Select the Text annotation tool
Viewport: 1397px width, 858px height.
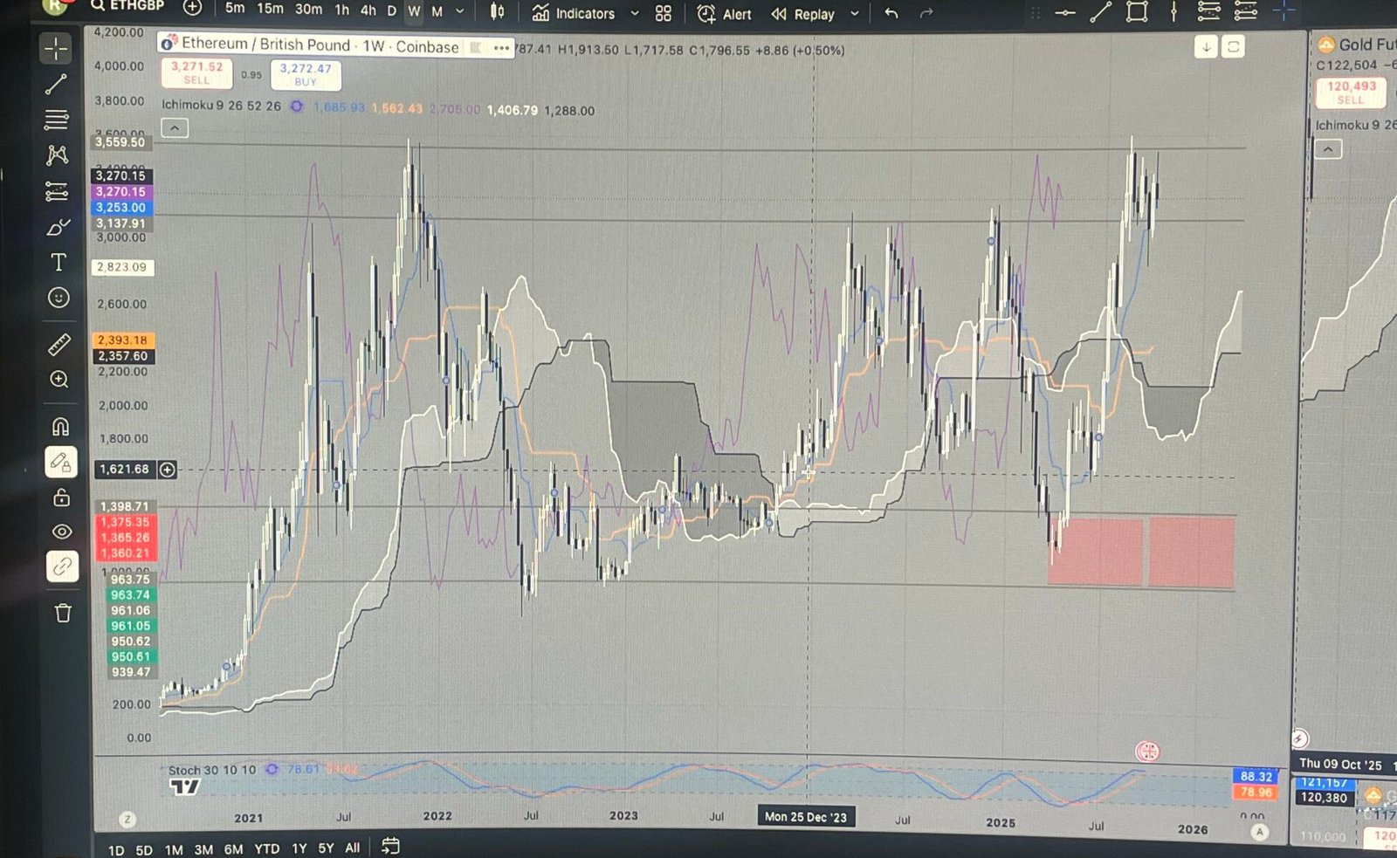(x=58, y=262)
